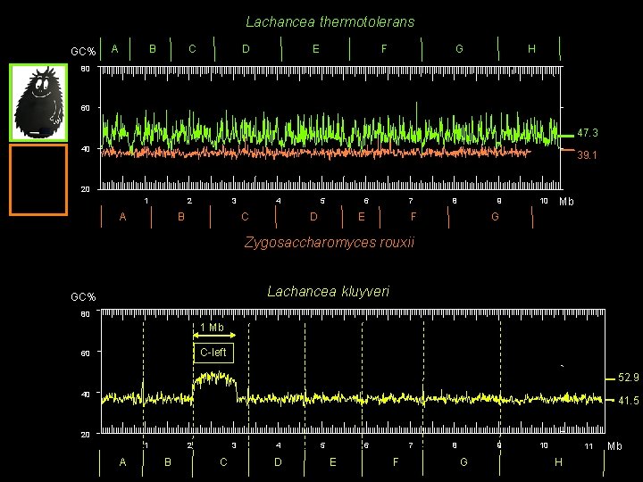Click orange chromosome E label of Z. rouxii
643x482 pixels.
click(362, 216)
